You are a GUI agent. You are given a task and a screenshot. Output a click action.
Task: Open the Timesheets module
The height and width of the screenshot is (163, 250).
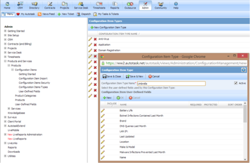99,5
